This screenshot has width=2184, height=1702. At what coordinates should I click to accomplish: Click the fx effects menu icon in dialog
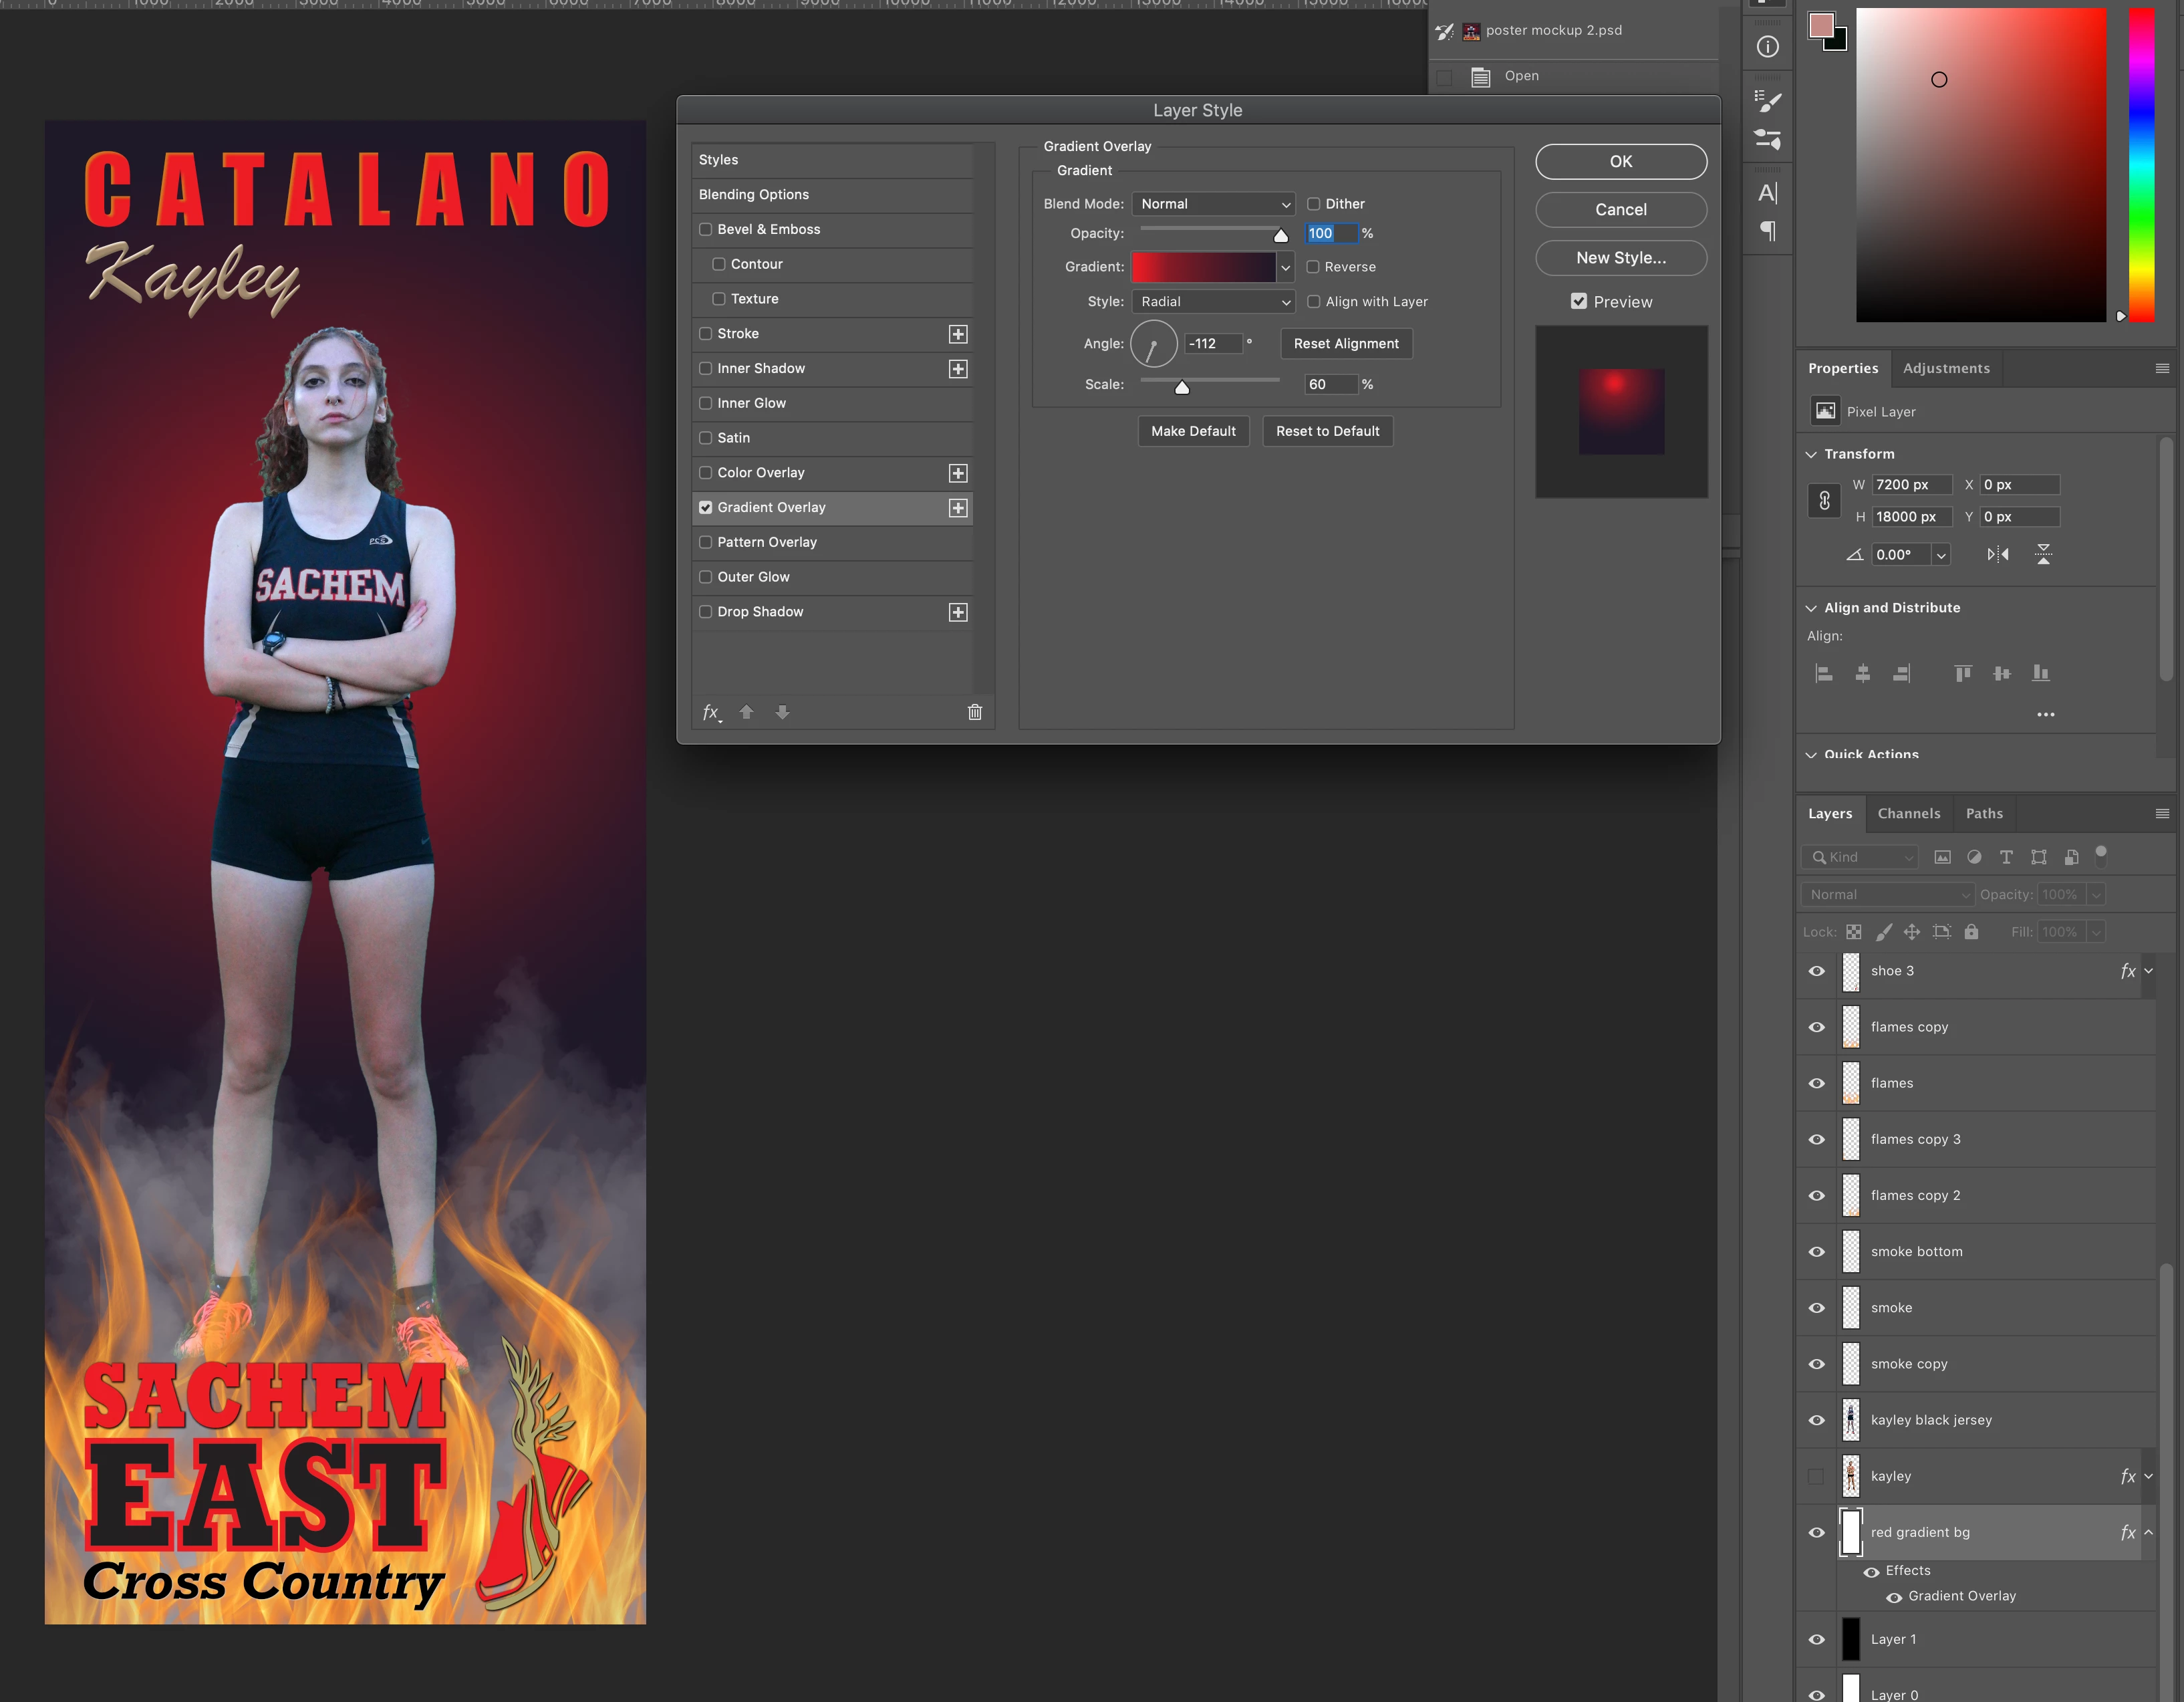(711, 713)
